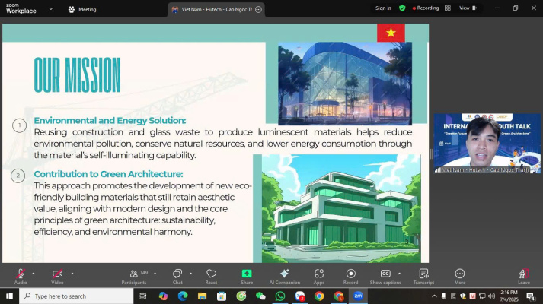
Task: Toggle Show captions
Action: coord(385,277)
